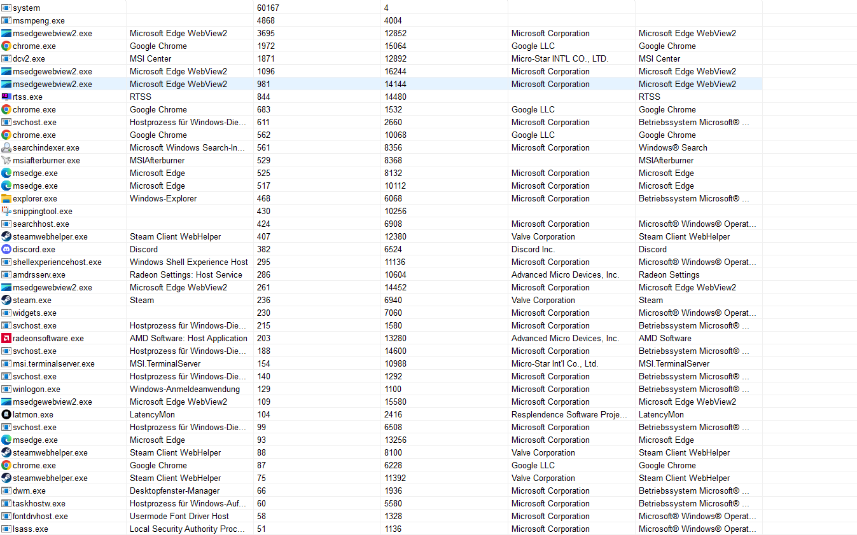Click the Microsoft Edge icon for msedge.exe
Image resolution: width=857 pixels, height=535 pixels.
pyautogui.click(x=6, y=173)
